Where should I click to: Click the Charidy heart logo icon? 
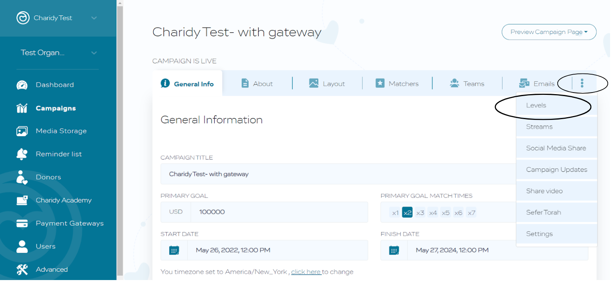(x=23, y=18)
